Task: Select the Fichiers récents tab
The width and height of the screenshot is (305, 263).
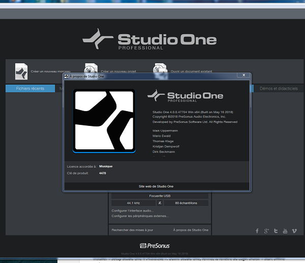Action: pos(30,89)
